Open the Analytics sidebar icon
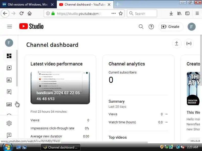Screen dimensions: 202x151 click(9, 80)
